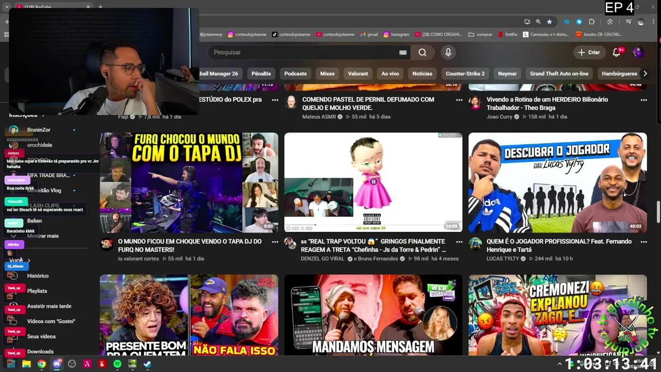This screenshot has height=372, width=661.
Task: Open CREMONEZI EXPLANOU ZAGO thumbnail
Action: click(x=557, y=315)
